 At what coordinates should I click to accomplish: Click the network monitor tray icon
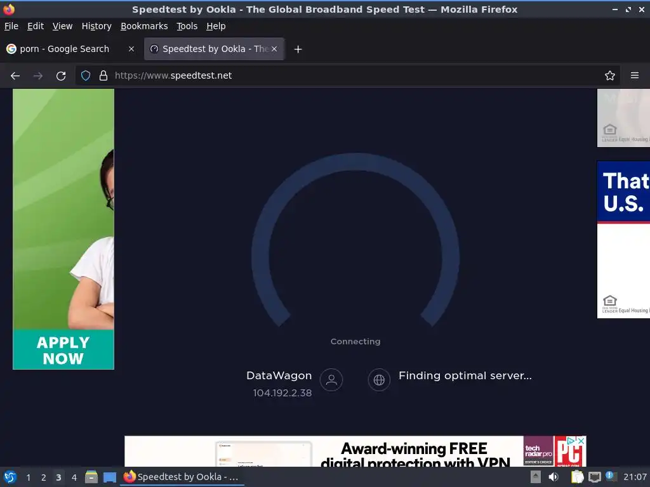click(594, 477)
